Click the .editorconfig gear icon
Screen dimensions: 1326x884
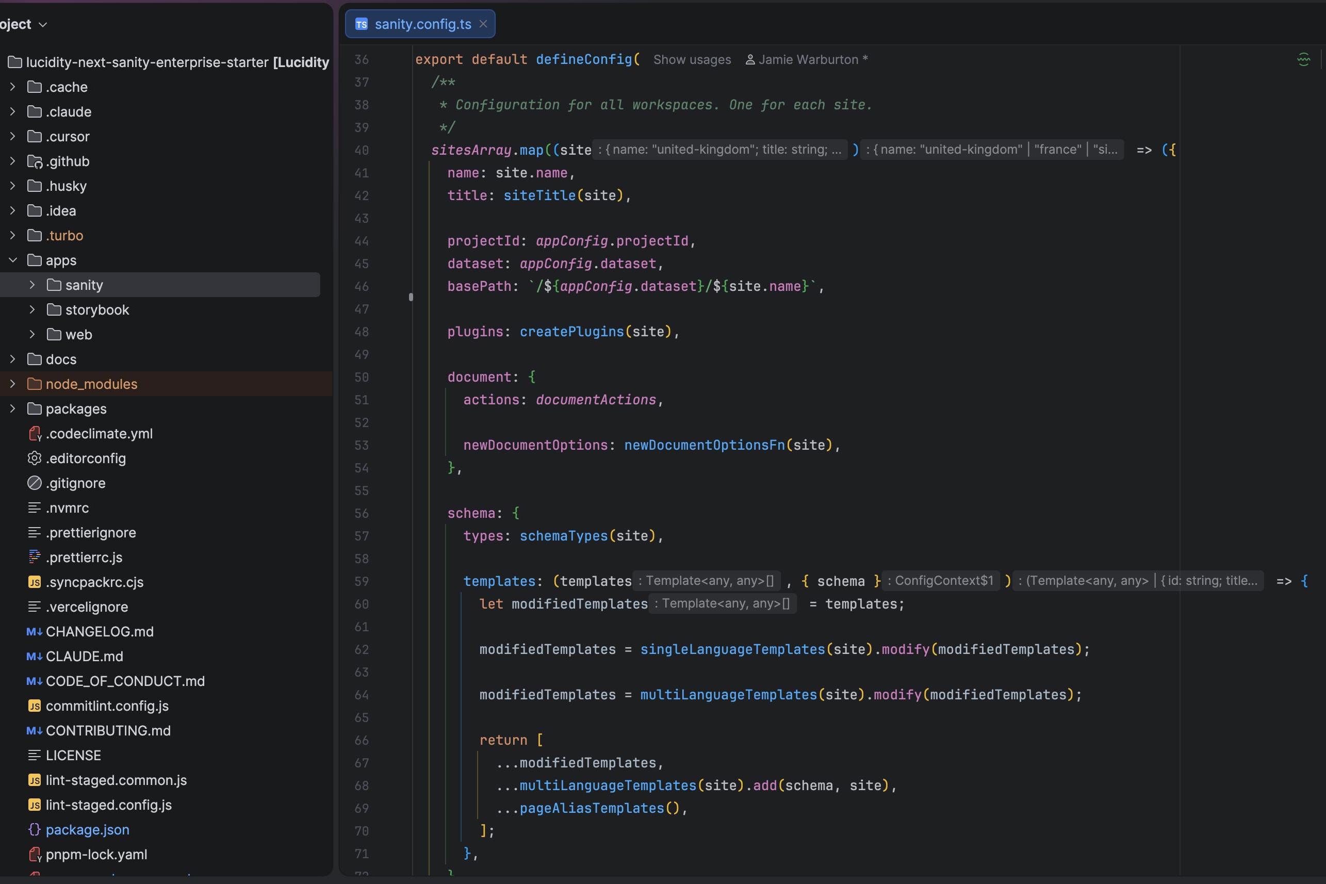click(x=35, y=459)
